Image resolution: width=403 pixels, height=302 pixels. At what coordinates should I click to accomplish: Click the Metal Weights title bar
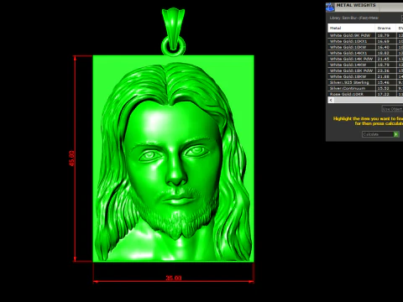pos(364,8)
